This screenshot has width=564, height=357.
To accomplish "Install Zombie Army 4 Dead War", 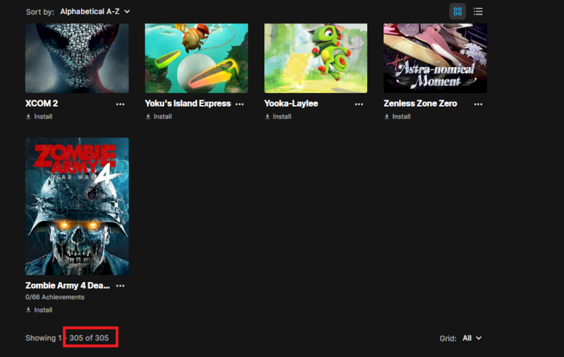I will coord(39,310).
